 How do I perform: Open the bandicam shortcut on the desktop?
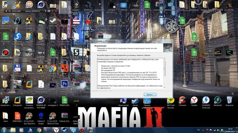tap(6, 101)
